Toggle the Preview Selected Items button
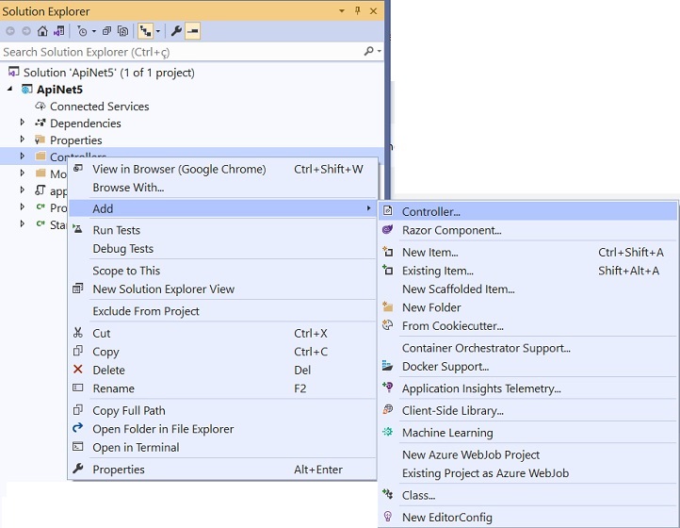This screenshot has height=528, width=680. (x=192, y=31)
